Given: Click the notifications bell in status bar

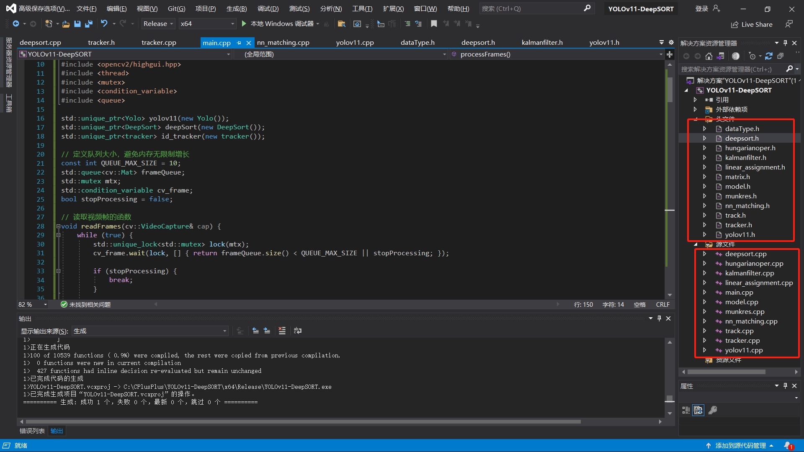Looking at the screenshot, I should pyautogui.click(x=789, y=446).
